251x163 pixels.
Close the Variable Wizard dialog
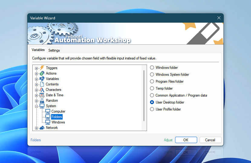pyautogui.click(x=219, y=18)
